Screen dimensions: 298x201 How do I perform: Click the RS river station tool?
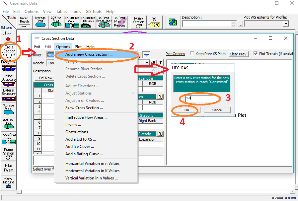[x=154, y=21]
